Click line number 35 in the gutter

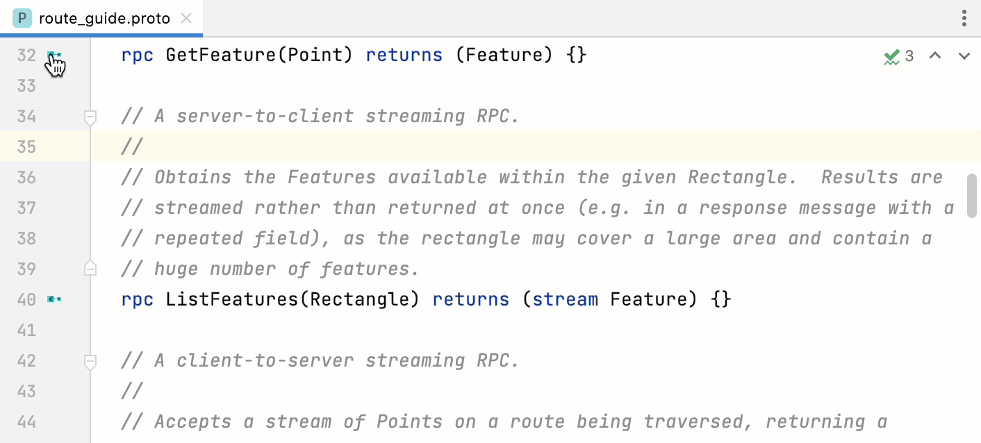pyautogui.click(x=26, y=147)
